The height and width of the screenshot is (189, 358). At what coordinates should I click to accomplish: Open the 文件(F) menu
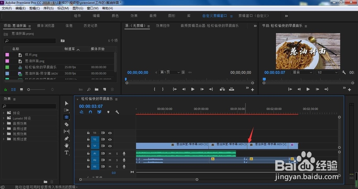[6, 8]
